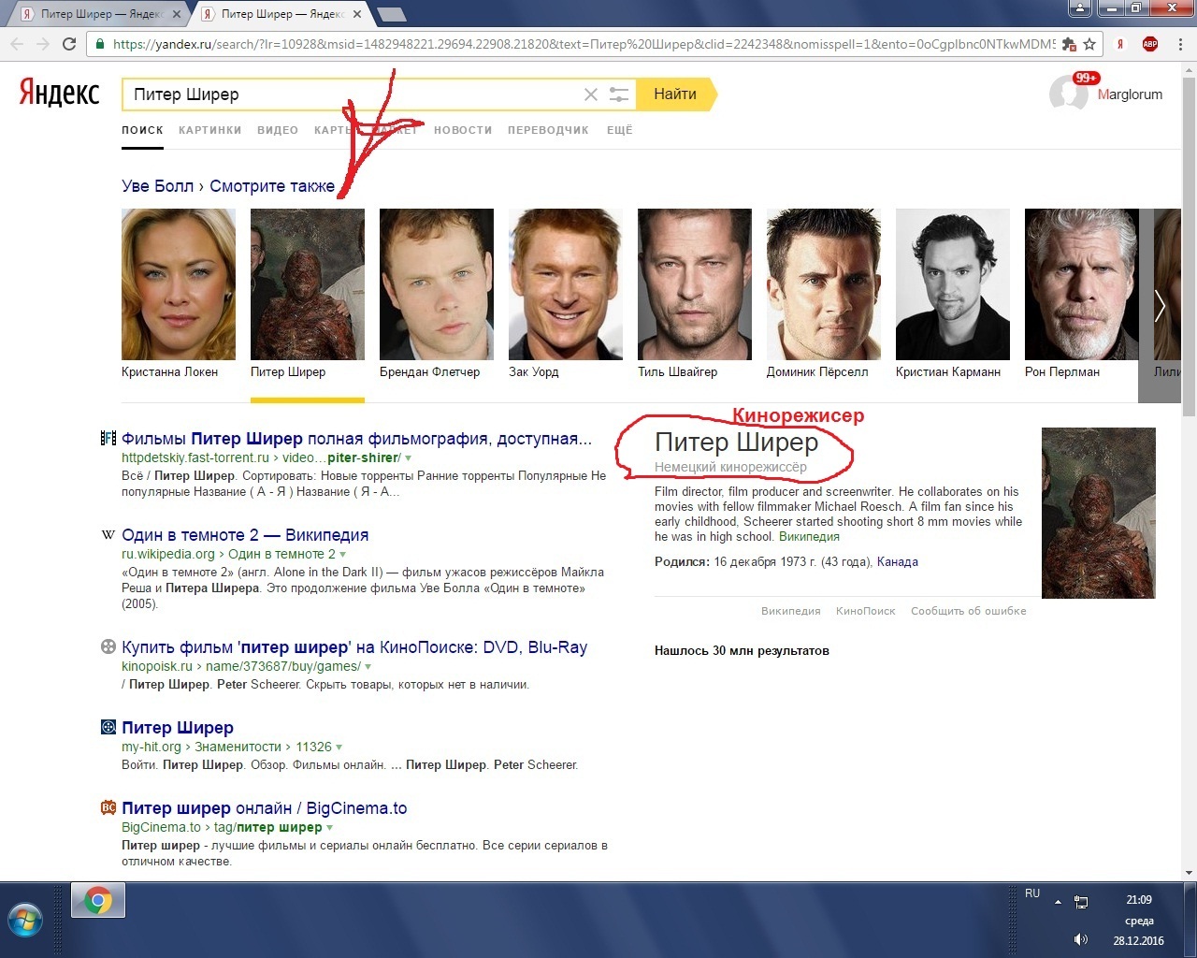The width and height of the screenshot is (1197, 958).
Task: Open the Уве Болл link
Action: pos(157,186)
